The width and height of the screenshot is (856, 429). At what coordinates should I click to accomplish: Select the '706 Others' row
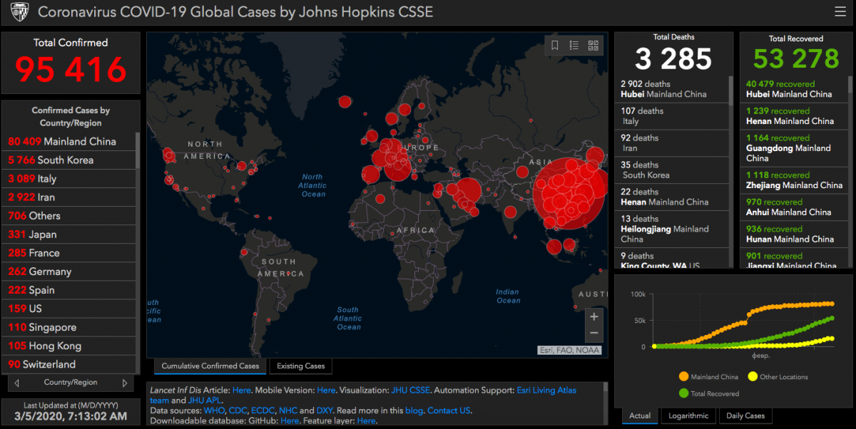(69, 215)
